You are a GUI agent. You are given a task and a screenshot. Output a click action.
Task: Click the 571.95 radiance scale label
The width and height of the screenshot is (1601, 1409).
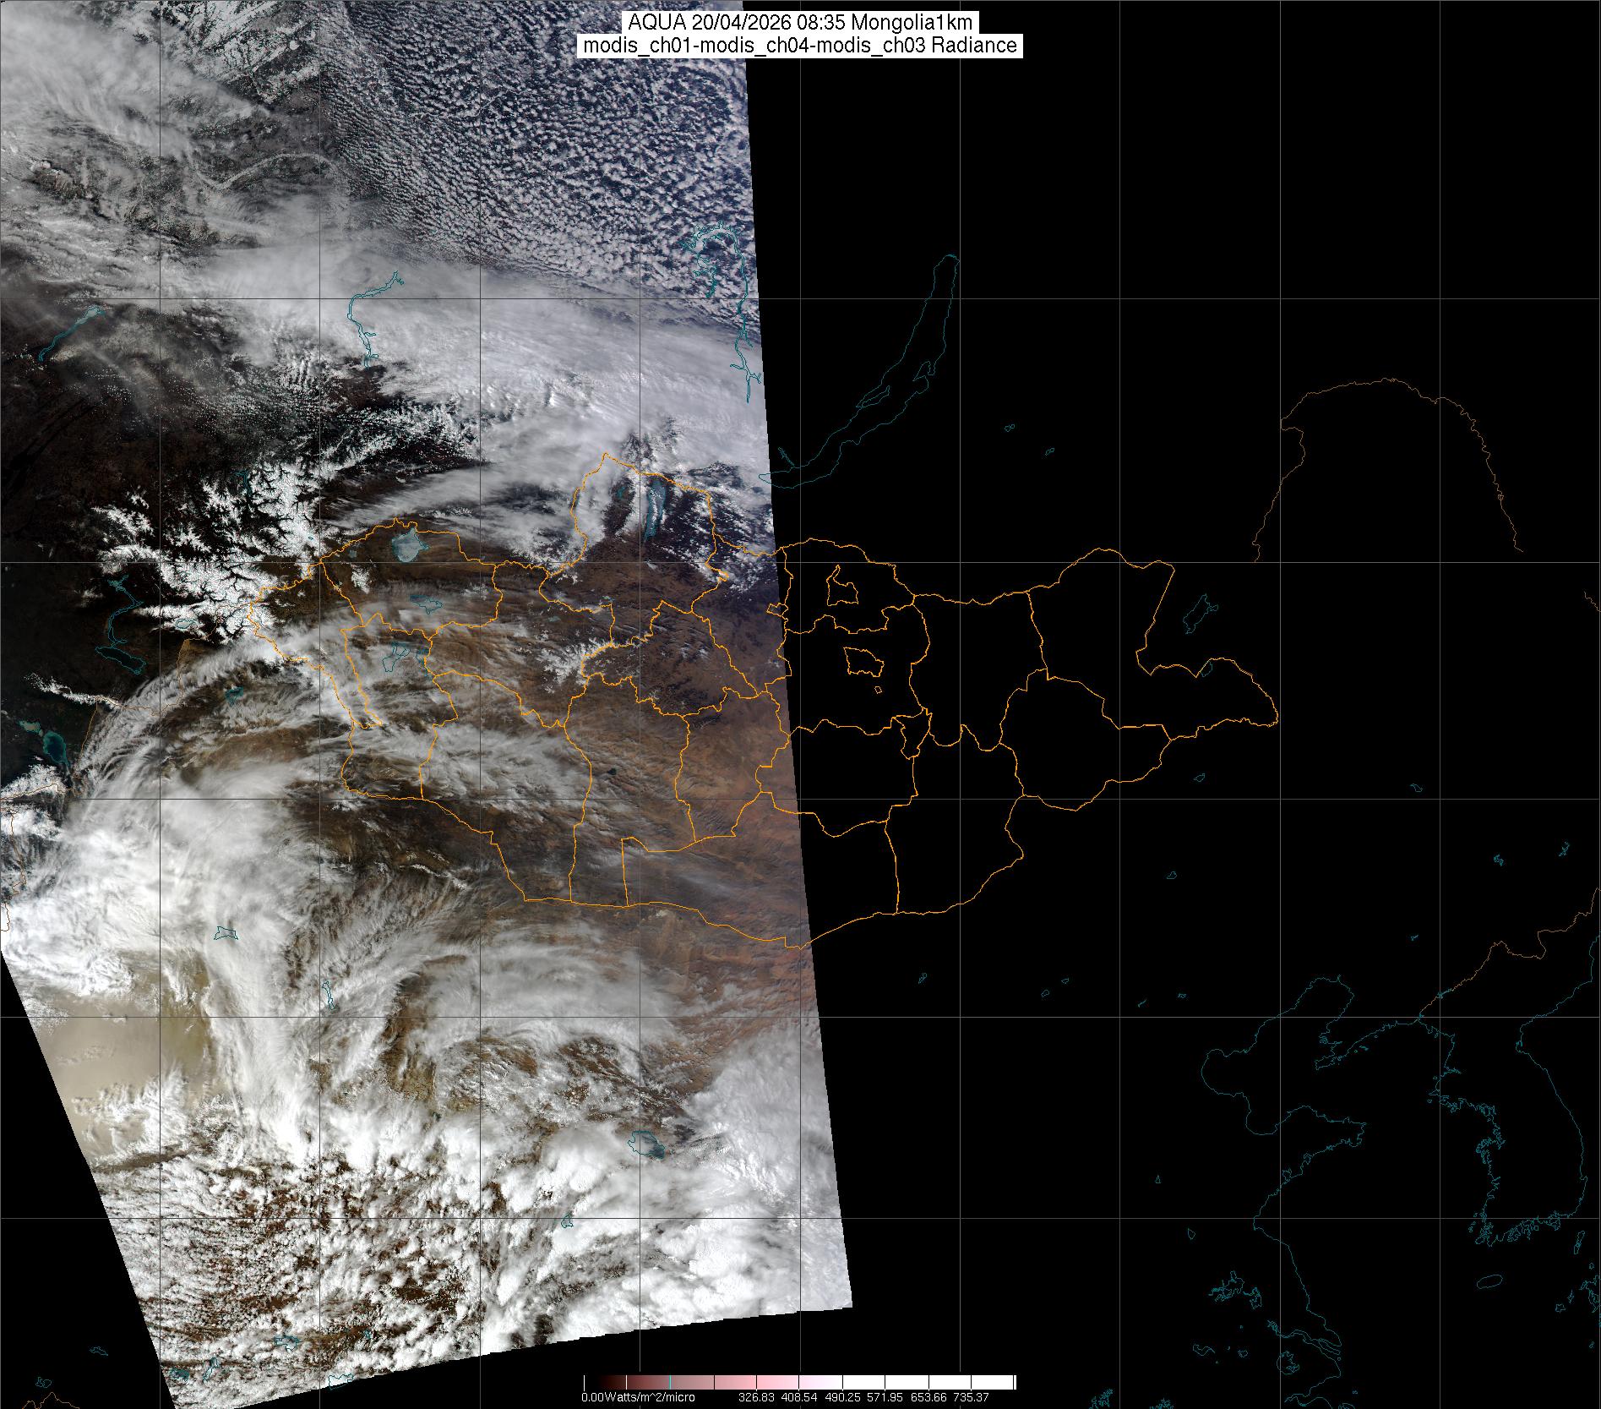(885, 1397)
